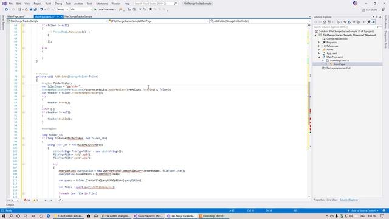Click the Search Visual Studio box
This screenshot has height=219, width=389.
point(156,4)
